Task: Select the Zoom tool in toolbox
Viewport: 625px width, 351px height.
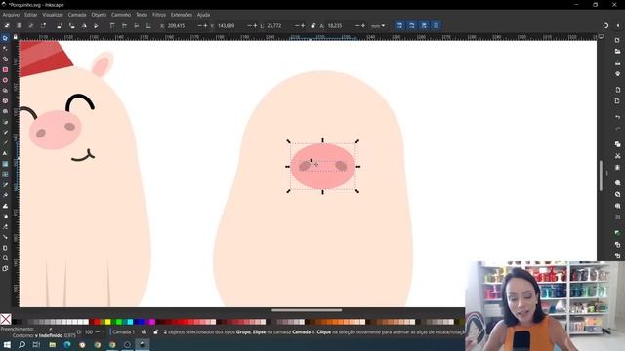Action: coord(5,257)
